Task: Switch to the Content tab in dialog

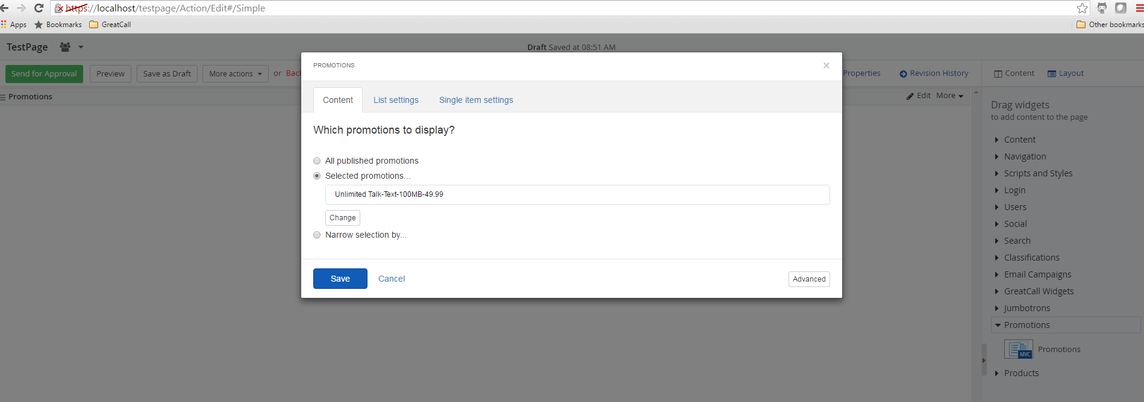Action: pos(338,100)
